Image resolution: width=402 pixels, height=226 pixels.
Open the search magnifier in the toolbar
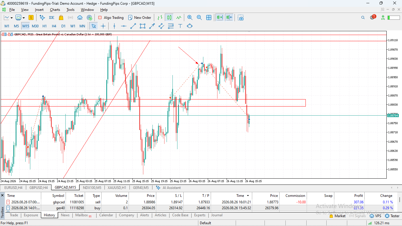pyautogui.click(x=363, y=18)
